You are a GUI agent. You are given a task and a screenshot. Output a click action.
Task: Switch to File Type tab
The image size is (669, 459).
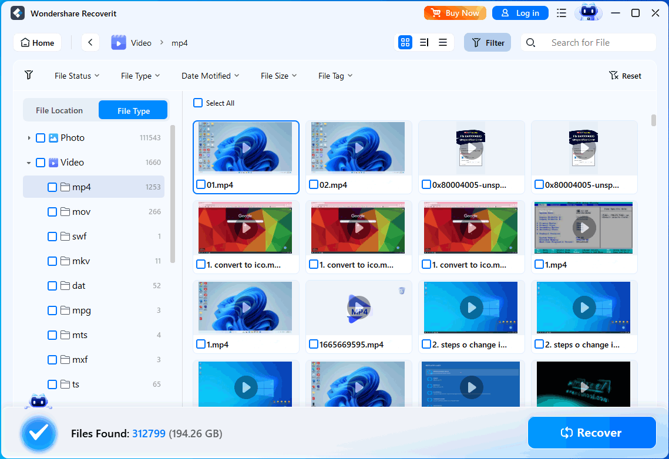[x=133, y=110]
